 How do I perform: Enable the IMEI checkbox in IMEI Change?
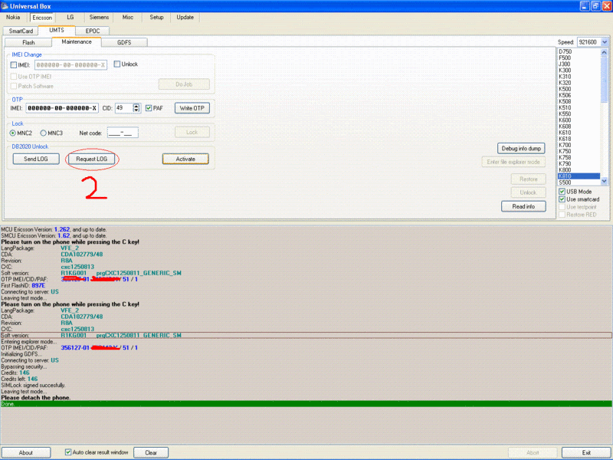[x=14, y=65]
